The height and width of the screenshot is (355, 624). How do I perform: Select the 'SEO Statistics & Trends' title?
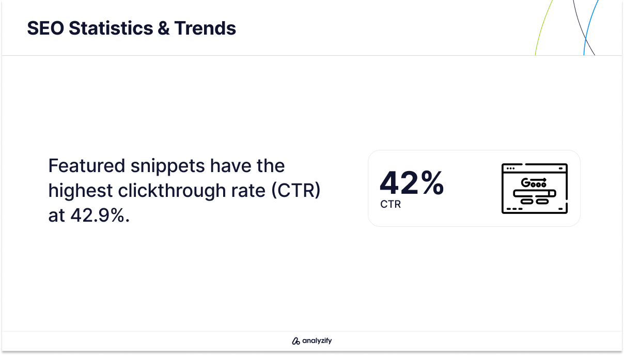(x=132, y=28)
